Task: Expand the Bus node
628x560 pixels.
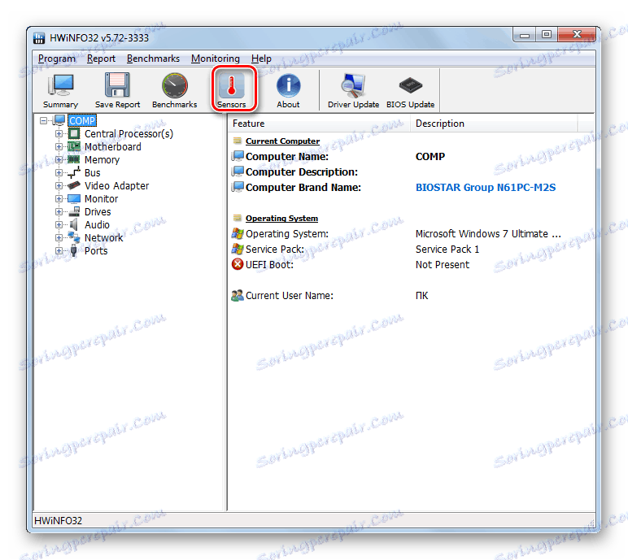Action: point(59,172)
